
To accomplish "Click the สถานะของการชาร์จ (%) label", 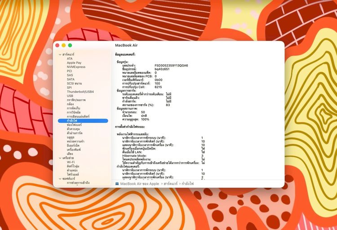I will coord(138,105).
